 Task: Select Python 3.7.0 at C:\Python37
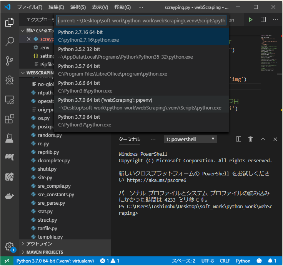[141, 121]
